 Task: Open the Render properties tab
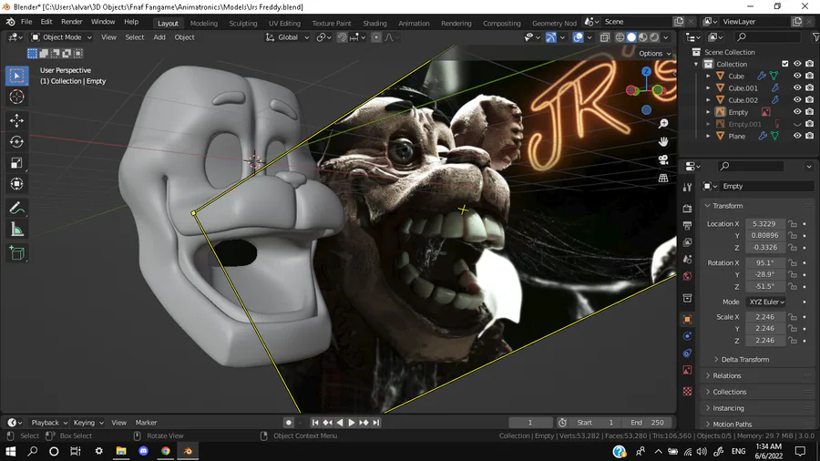pos(687,209)
